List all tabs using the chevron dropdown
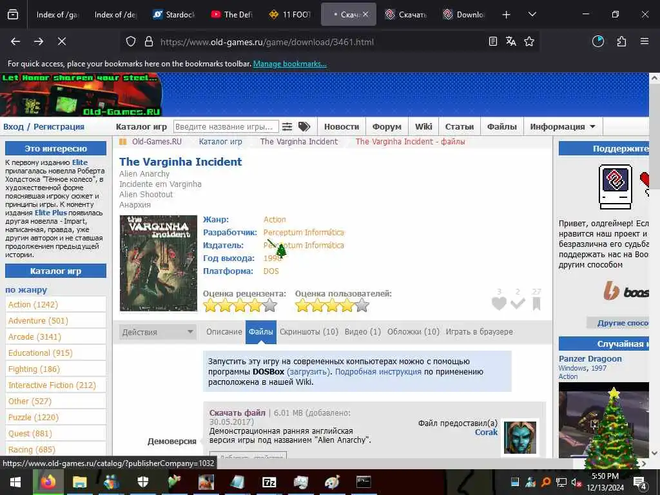The image size is (660, 495). pos(532,14)
